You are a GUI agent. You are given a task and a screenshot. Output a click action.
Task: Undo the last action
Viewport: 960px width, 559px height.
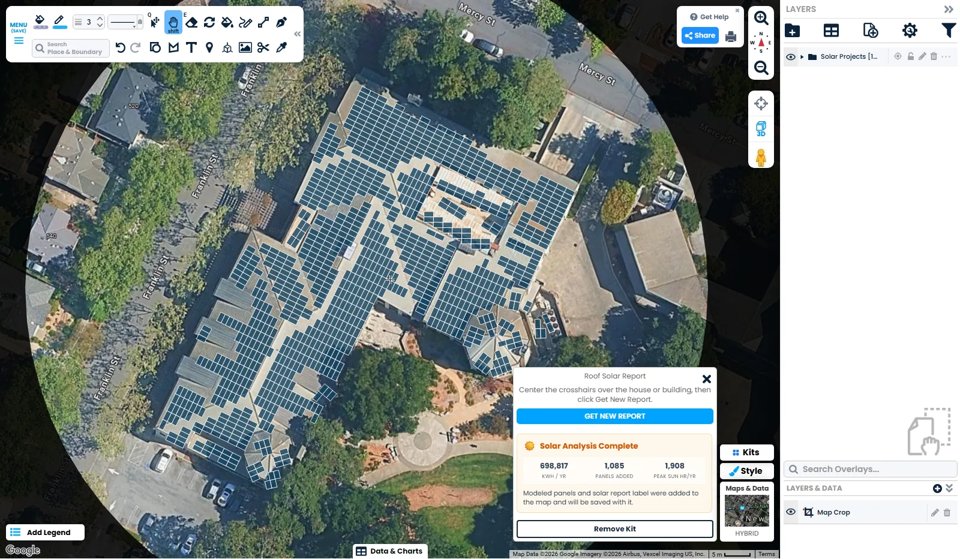pos(120,47)
